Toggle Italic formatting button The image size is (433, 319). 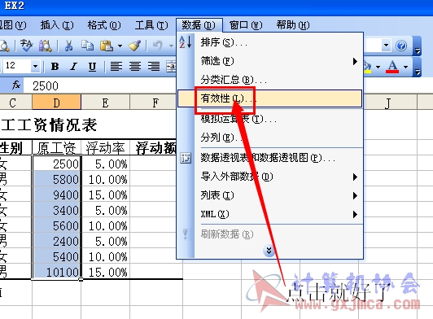click(x=73, y=66)
